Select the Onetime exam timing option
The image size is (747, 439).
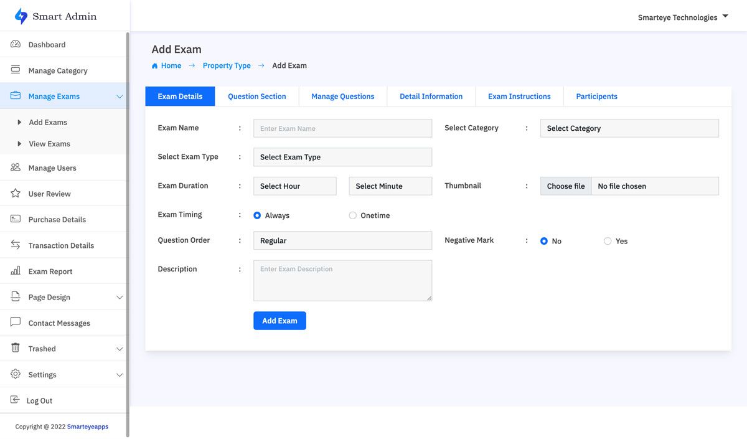coord(353,215)
